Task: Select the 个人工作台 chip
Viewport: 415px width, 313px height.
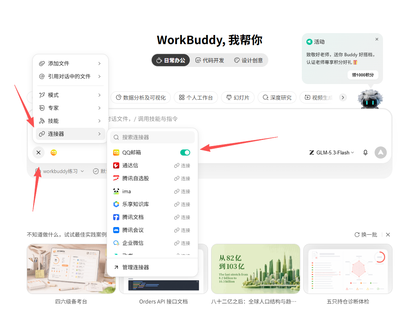Action: (196, 98)
